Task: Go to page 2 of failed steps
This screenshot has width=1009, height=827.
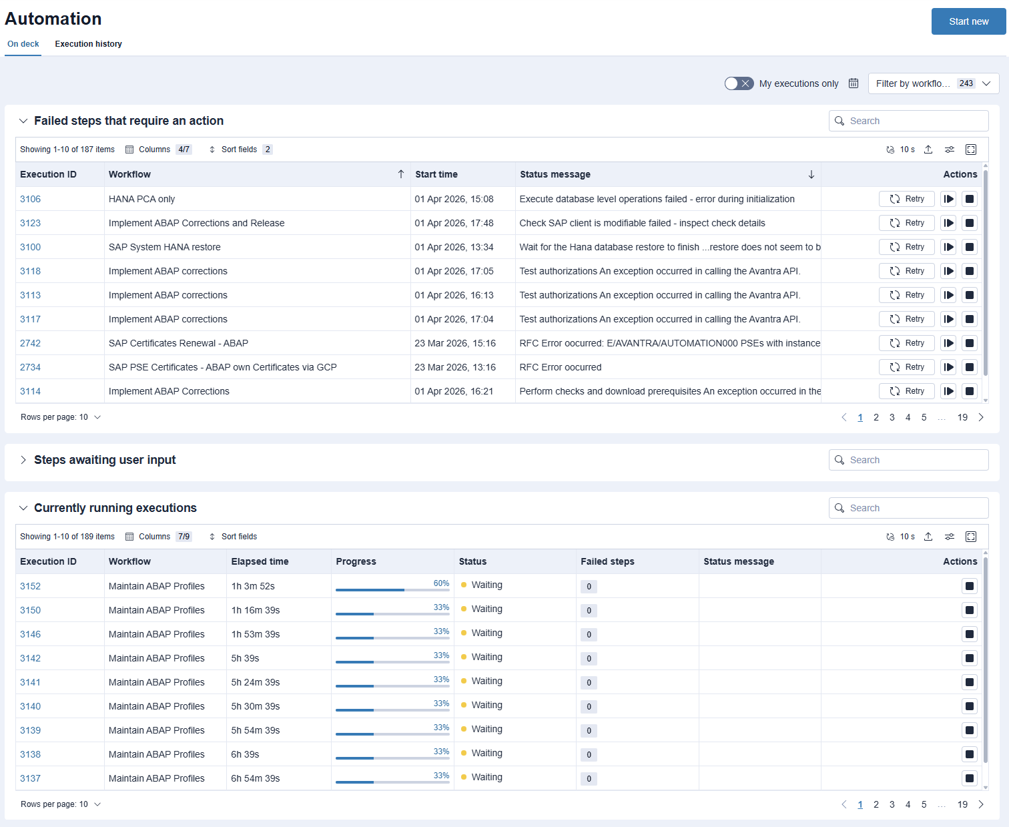Action: tap(876, 417)
